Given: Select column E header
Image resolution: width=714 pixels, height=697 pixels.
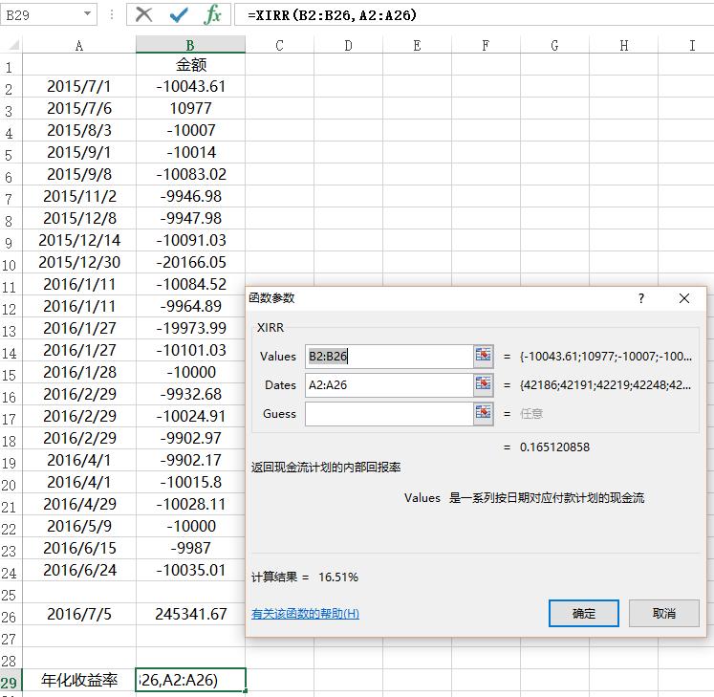Looking at the screenshot, I should [417, 45].
